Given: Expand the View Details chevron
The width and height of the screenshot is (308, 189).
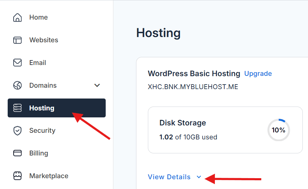Looking at the screenshot, I should click(199, 177).
